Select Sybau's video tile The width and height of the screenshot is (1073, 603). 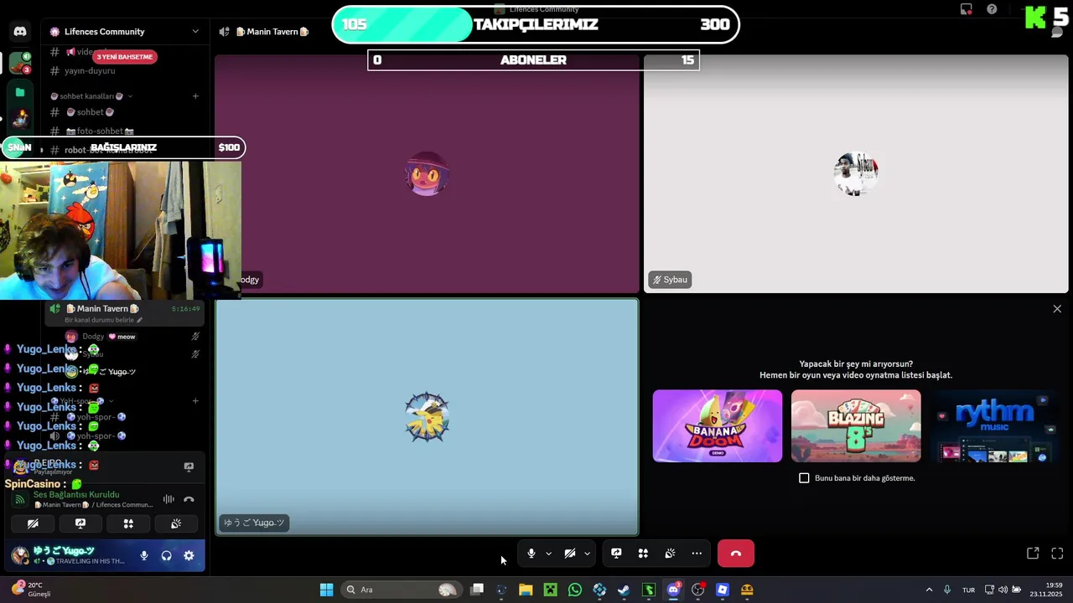tap(856, 174)
